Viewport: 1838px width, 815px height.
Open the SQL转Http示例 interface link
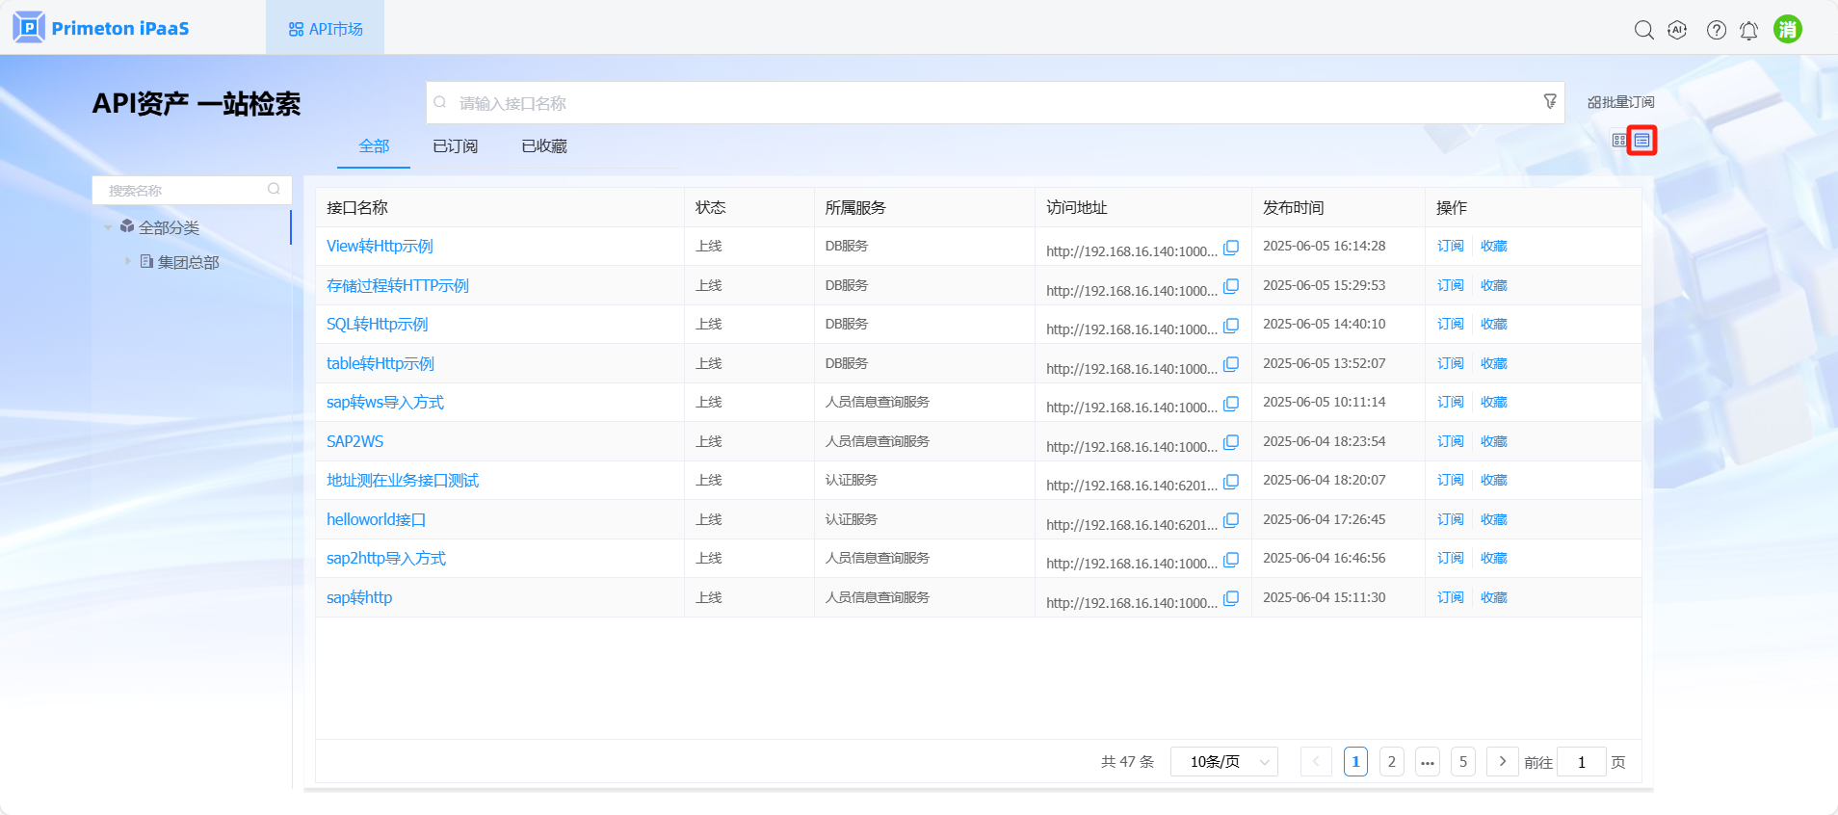[x=377, y=325]
